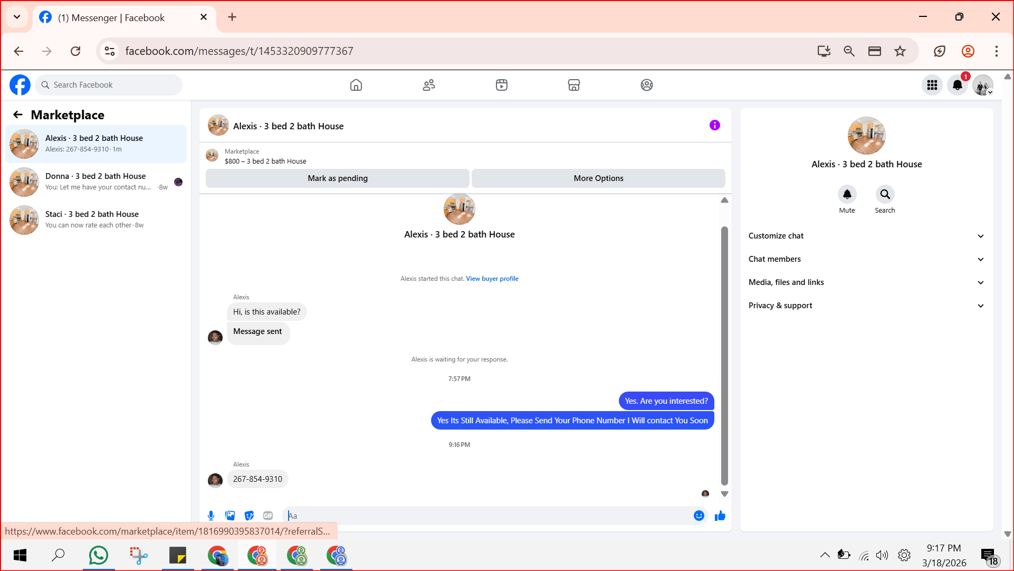This screenshot has width=1014, height=571.
Task: Go to Marketplace tab in top navigation
Action: pyautogui.click(x=573, y=85)
